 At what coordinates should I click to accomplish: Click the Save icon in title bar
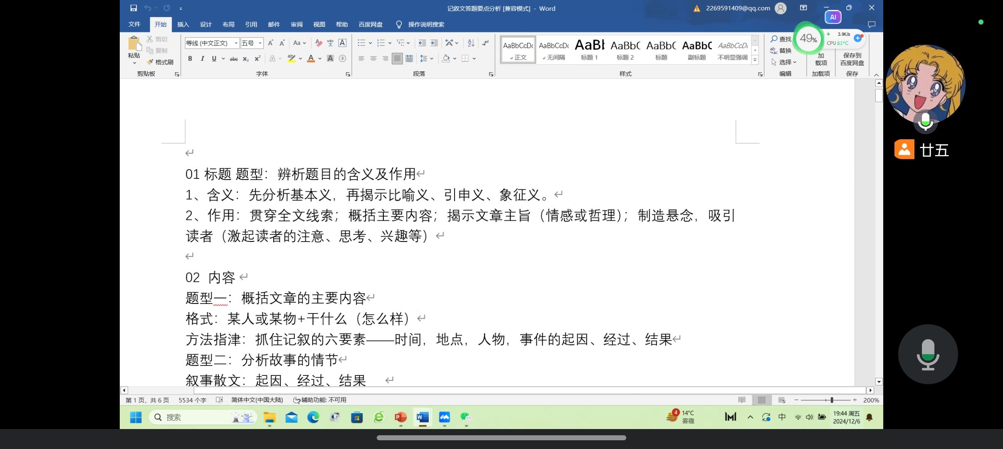coord(133,8)
